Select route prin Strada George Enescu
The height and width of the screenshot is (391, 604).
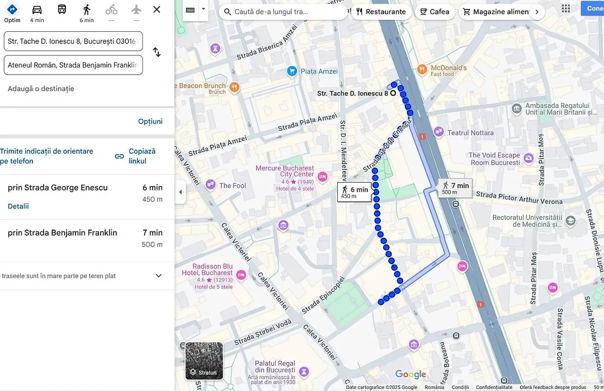pos(87,196)
